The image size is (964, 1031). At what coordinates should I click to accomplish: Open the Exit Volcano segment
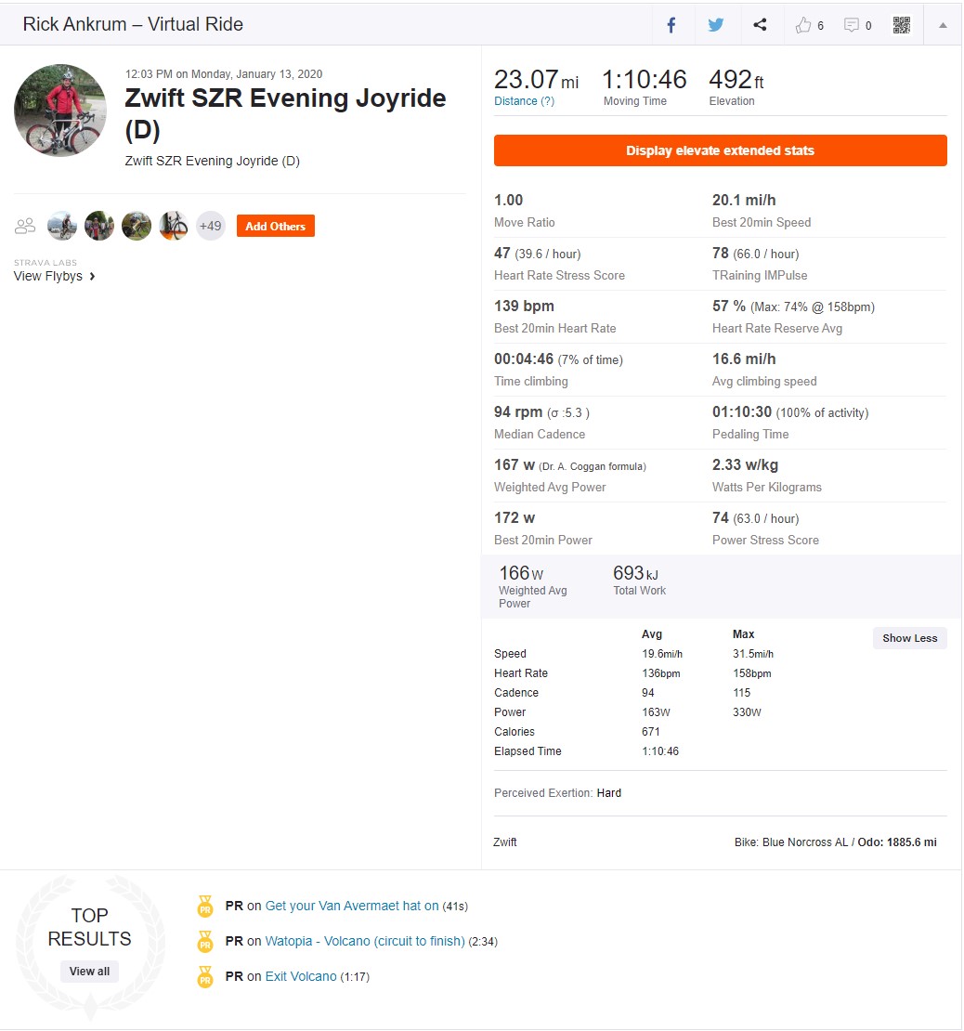[x=301, y=976]
